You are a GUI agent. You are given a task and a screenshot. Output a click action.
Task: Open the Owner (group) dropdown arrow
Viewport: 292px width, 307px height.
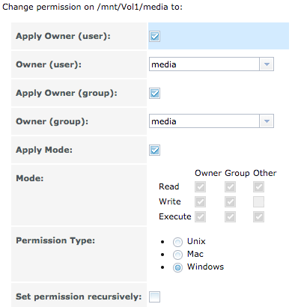tap(267, 121)
